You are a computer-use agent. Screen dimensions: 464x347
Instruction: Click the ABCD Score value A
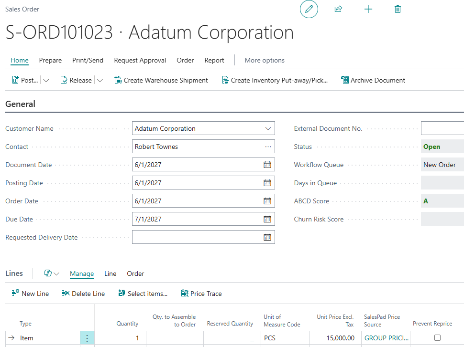(x=426, y=201)
